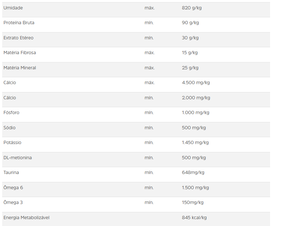Click the 90 g/kg protein value

pos(190,23)
